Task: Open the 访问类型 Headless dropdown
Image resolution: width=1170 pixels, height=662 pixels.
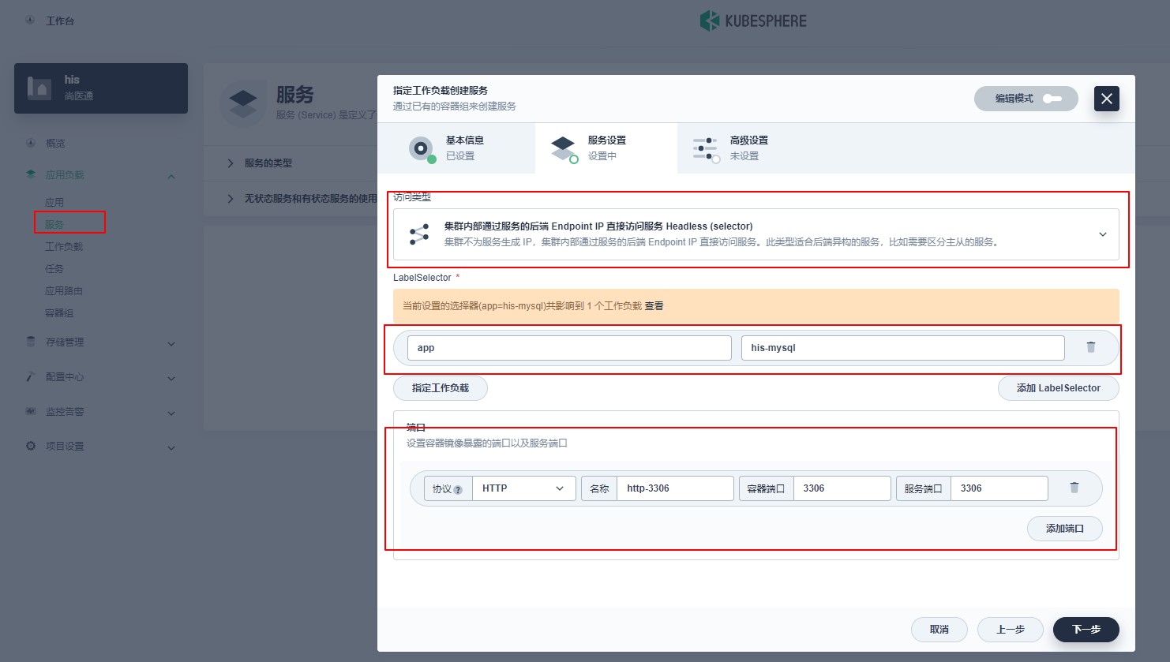Action: pos(756,234)
